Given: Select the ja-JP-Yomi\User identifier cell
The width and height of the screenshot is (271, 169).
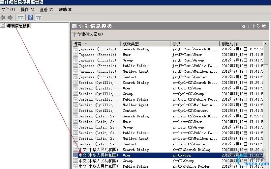Looking at the screenshot, I should pyautogui.click(x=187, y=55).
